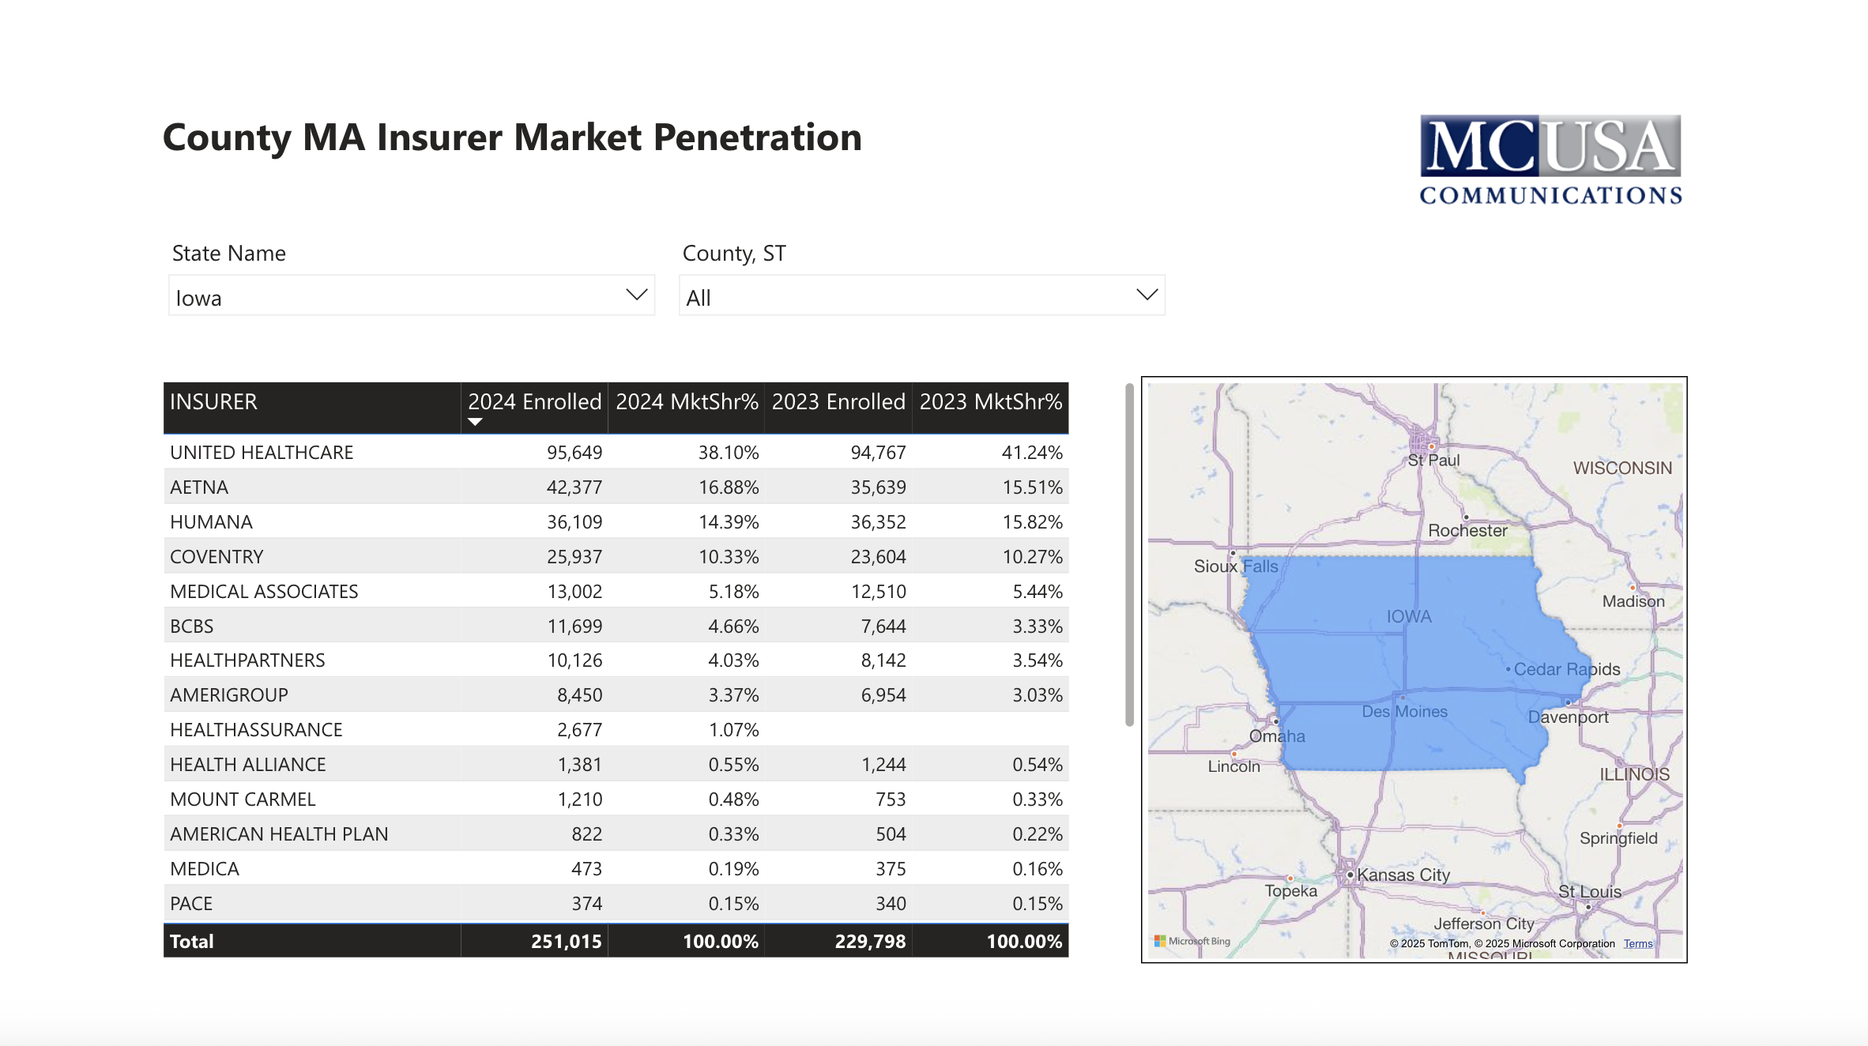This screenshot has height=1046, width=1868.
Task: Select the HUMANA insurer row
Action: click(x=616, y=521)
